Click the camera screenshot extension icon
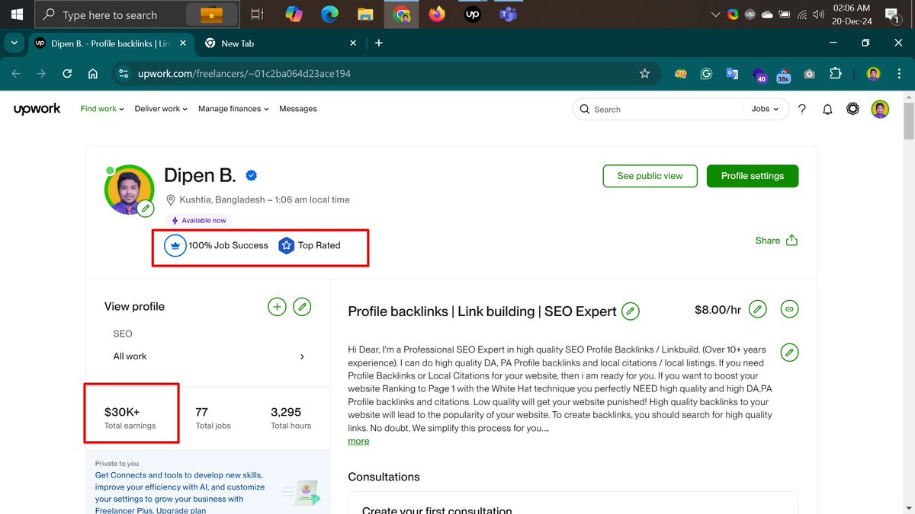 [810, 74]
